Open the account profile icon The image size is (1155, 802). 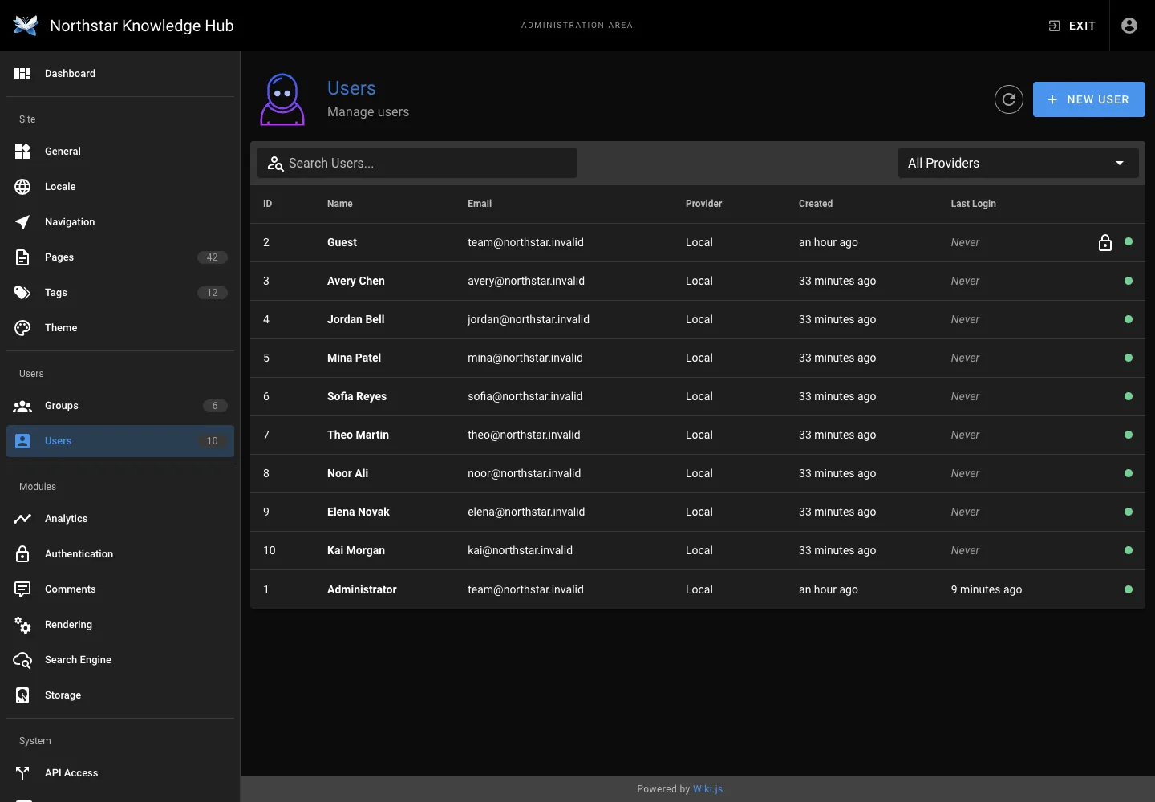coord(1129,26)
